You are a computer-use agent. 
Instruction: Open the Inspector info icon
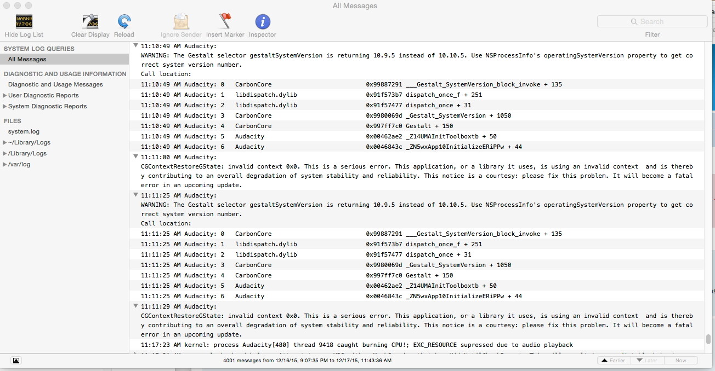point(263,22)
